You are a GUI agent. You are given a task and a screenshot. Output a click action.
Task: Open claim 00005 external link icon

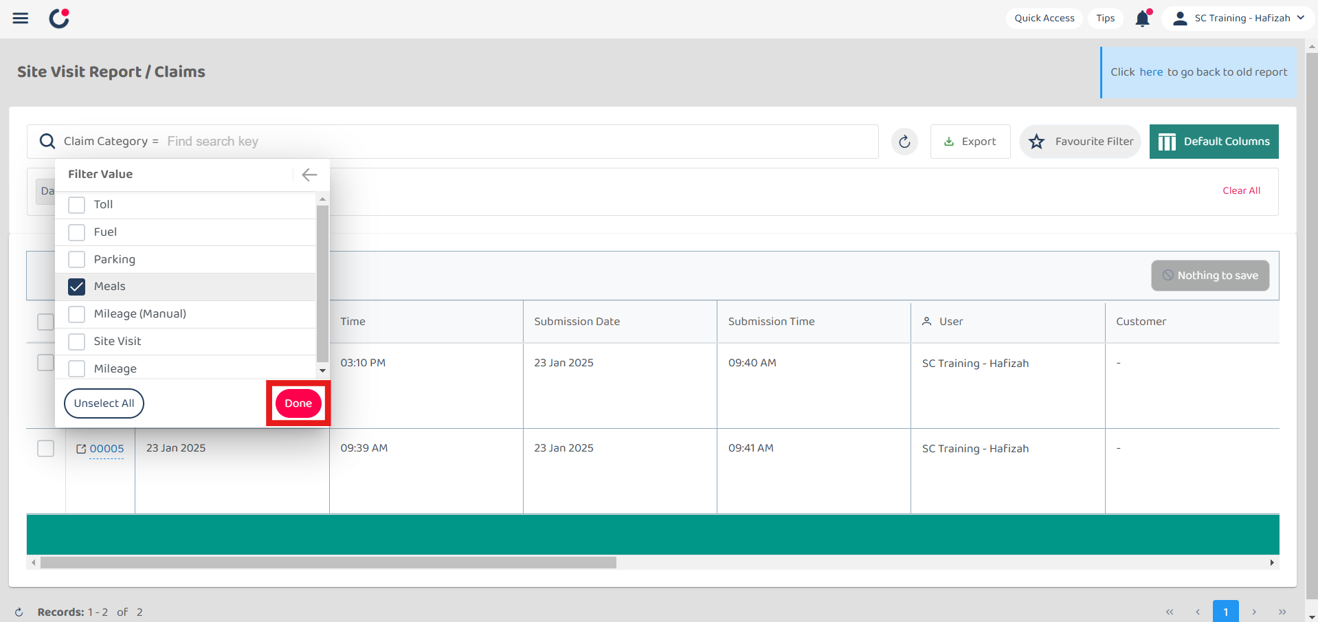81,449
